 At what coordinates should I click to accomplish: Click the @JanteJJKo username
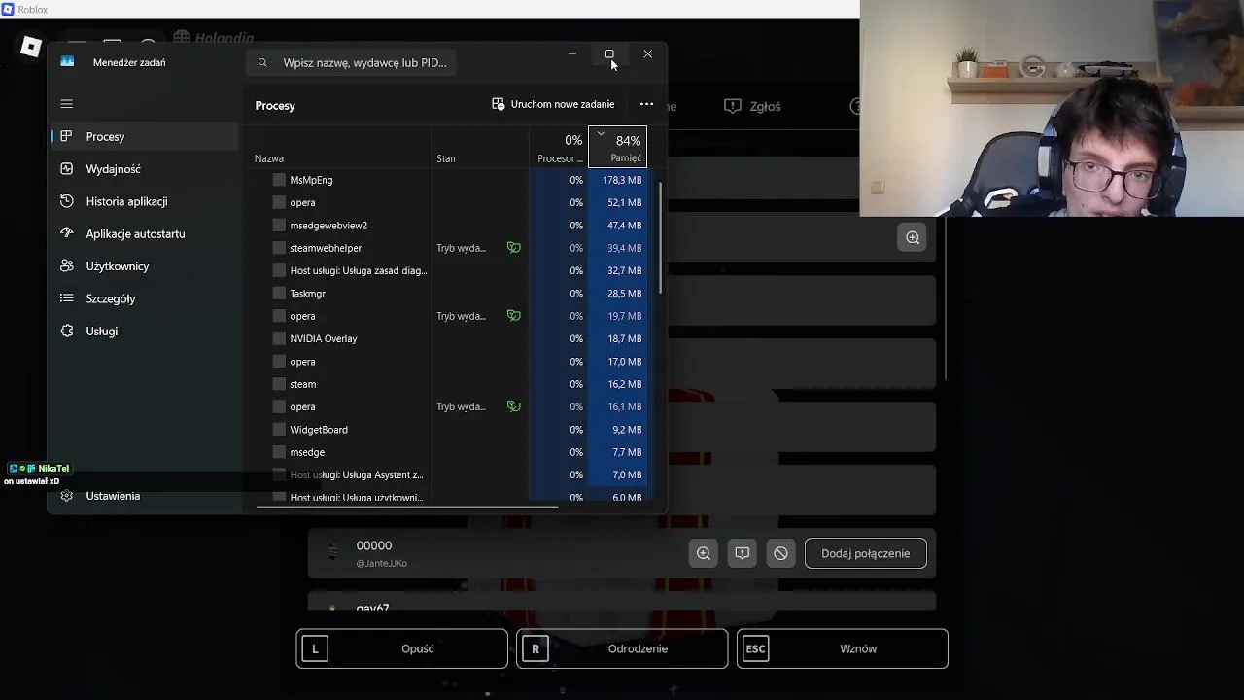point(381,563)
